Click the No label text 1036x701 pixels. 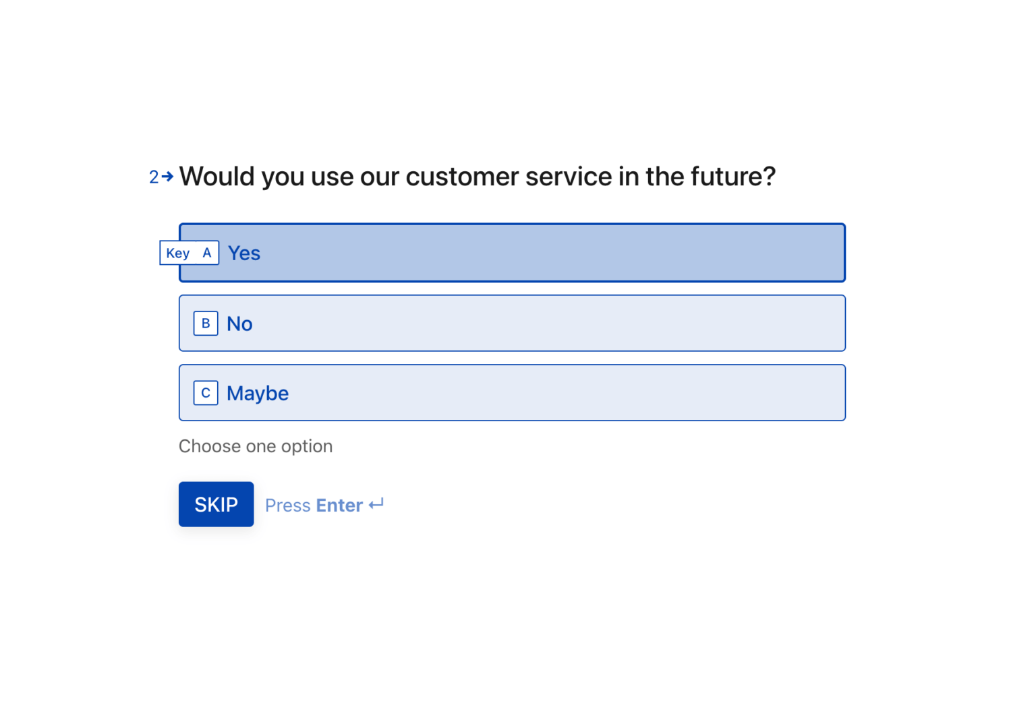pos(239,324)
